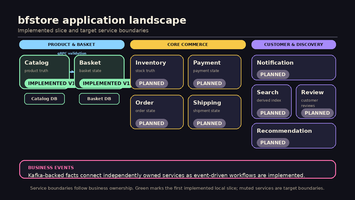This screenshot has width=355, height=200.
Task: Select the Basket service card title
Action: pyautogui.click(x=90, y=63)
